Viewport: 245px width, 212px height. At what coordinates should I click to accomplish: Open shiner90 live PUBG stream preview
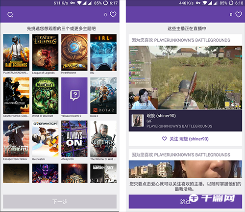pyautogui.click(x=185, y=78)
